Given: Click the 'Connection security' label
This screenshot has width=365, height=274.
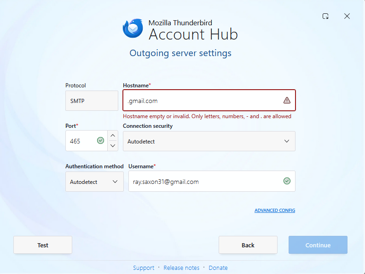Looking at the screenshot, I should pyautogui.click(x=148, y=126).
